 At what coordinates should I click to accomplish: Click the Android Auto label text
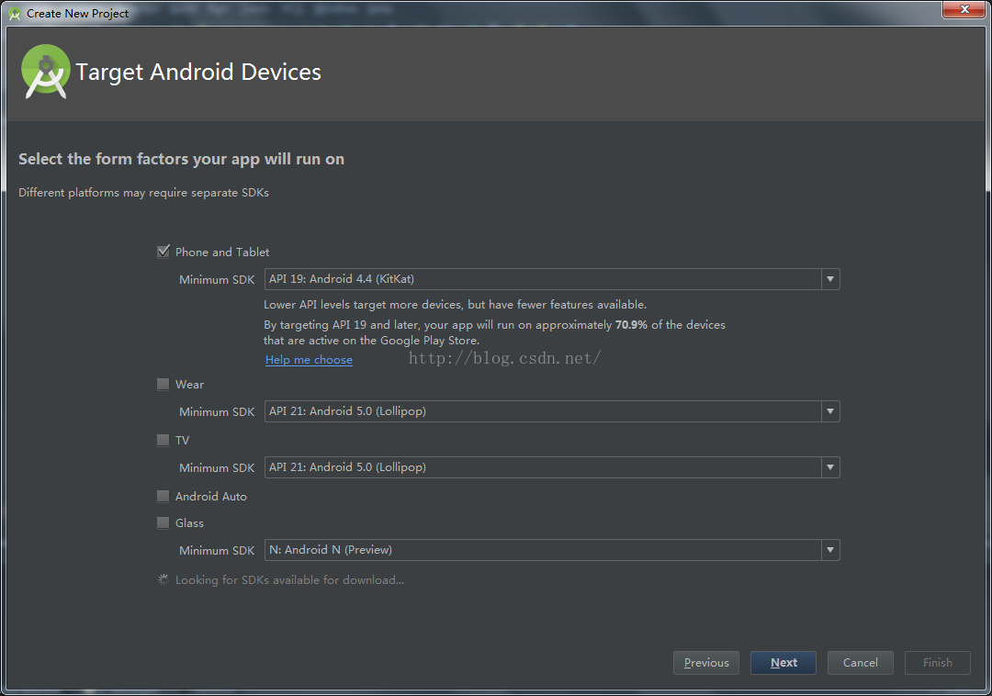[x=210, y=497]
